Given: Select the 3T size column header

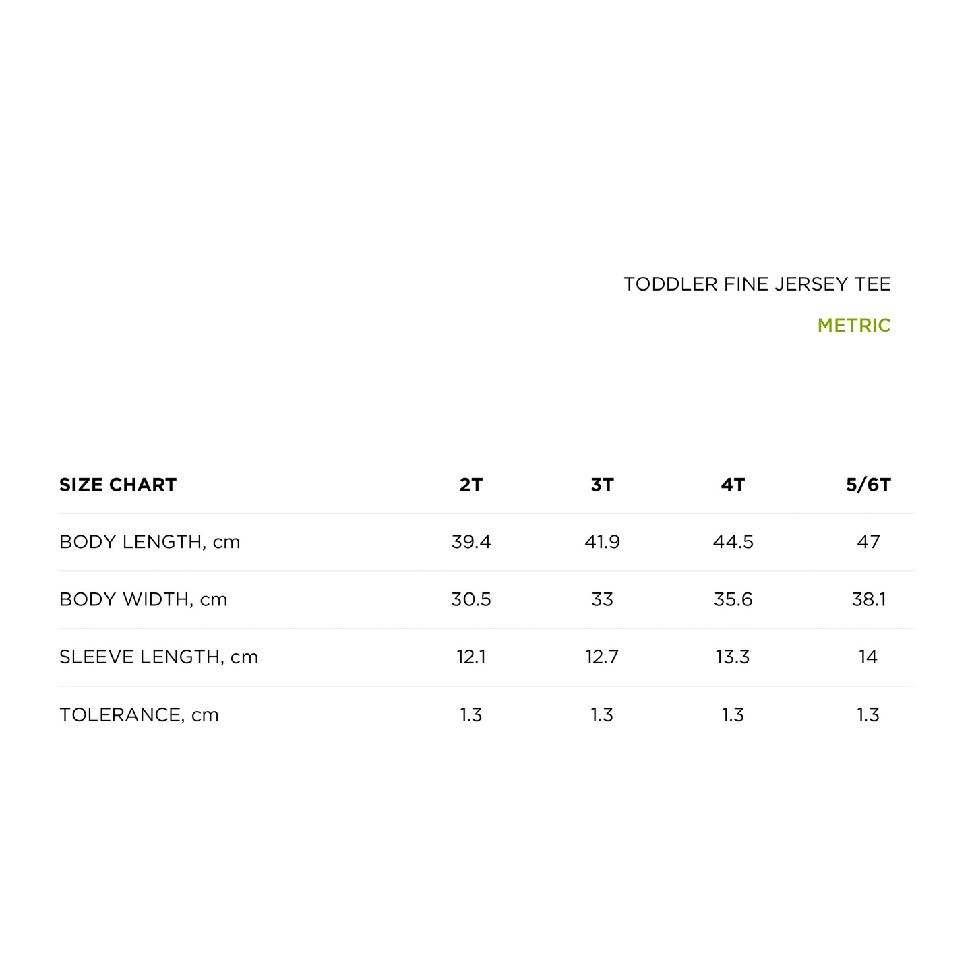Looking at the screenshot, I should coord(602,485).
